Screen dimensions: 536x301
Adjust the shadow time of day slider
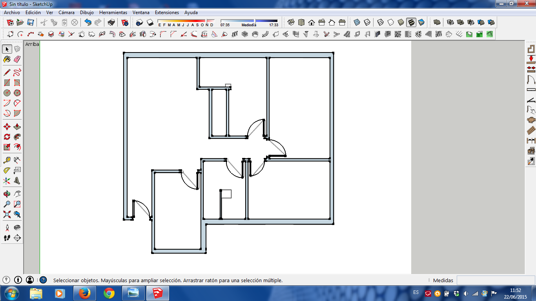(249, 21)
